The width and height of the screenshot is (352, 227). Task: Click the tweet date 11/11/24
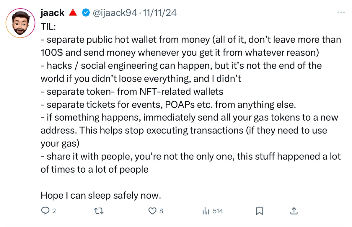coord(160,13)
